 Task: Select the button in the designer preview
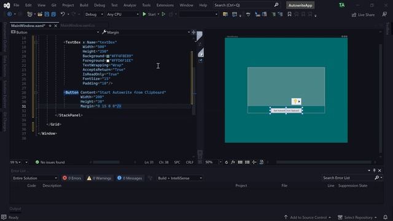click(286, 110)
